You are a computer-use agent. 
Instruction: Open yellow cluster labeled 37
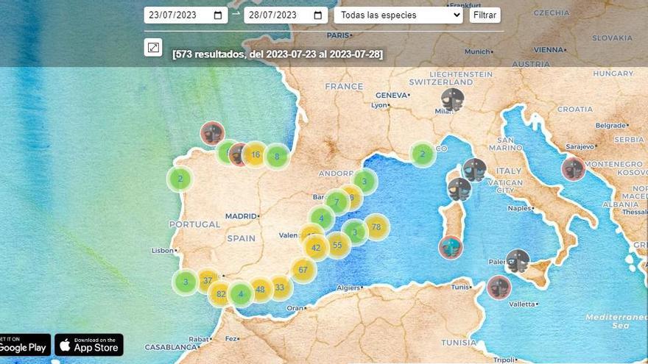208,281
